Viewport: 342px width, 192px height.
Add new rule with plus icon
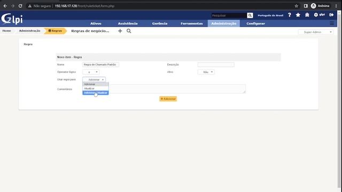pos(120,31)
